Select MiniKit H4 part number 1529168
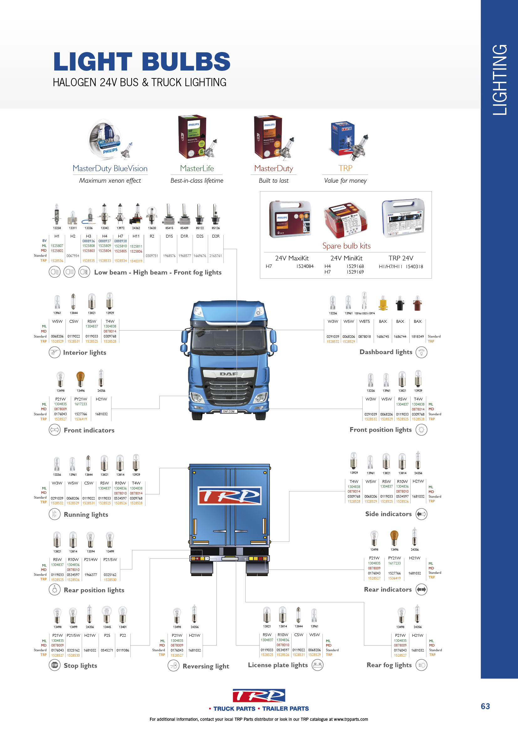The height and width of the screenshot is (733, 518). point(355,266)
